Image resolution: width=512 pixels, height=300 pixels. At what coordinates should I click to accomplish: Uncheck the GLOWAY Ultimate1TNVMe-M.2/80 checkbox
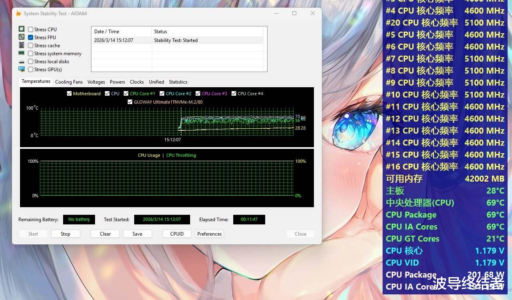click(x=130, y=102)
